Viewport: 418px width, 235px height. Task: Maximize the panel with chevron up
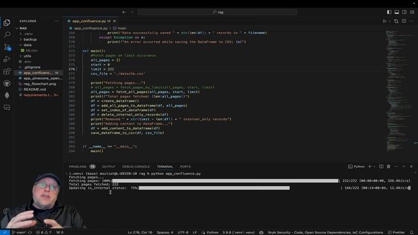tap(404, 166)
